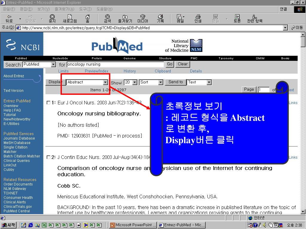Open the Back button history arrow
306x229 pixels.
click(x=20, y=19)
